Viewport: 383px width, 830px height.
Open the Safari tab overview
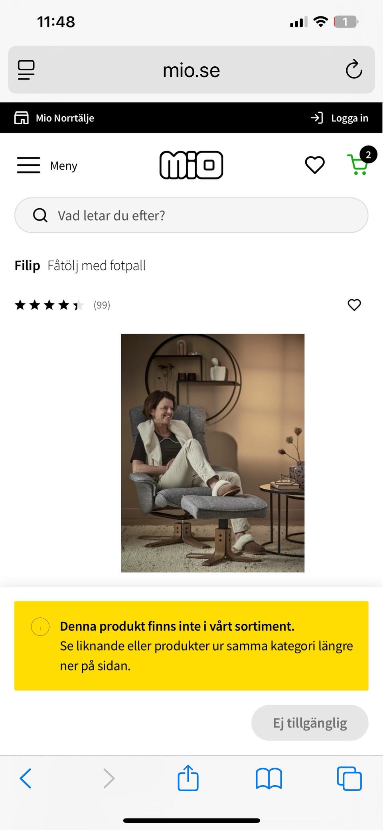(x=349, y=778)
